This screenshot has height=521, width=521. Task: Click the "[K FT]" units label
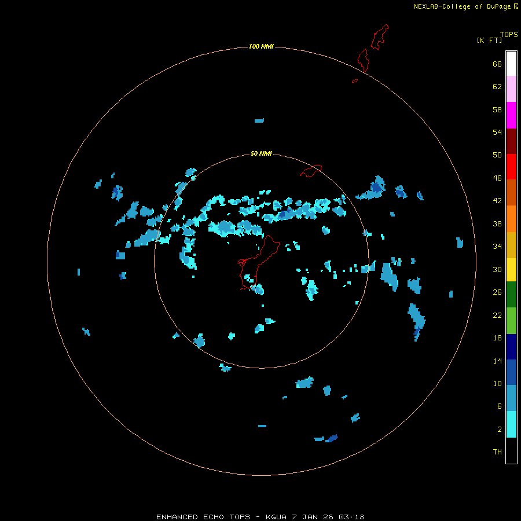[489, 40]
